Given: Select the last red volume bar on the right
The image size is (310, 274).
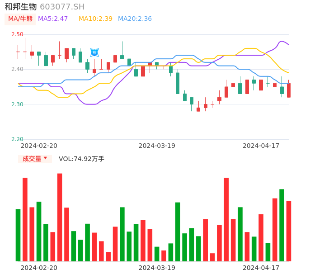Looking at the screenshot, I should [x=289, y=231].
